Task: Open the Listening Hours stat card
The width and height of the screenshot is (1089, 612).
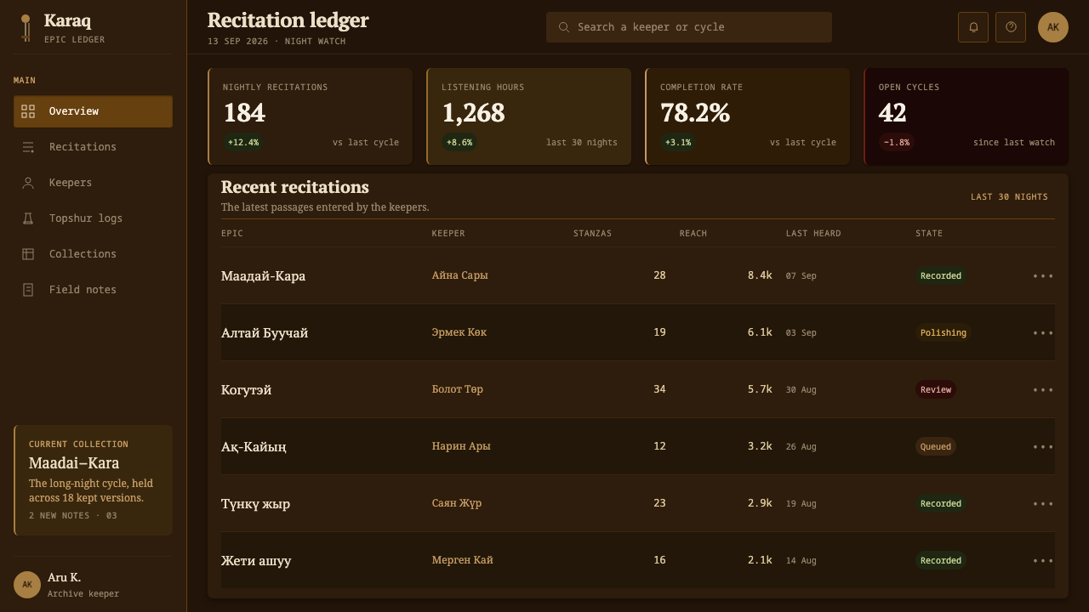Action: pos(528,116)
